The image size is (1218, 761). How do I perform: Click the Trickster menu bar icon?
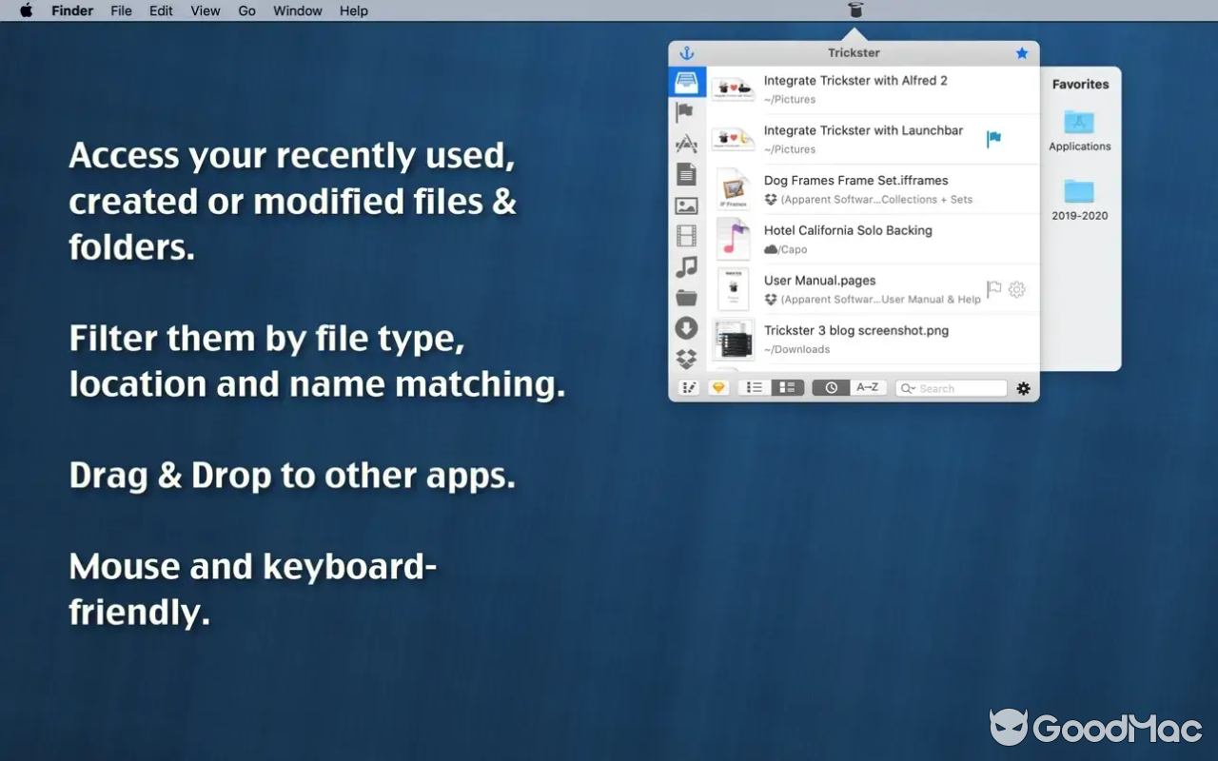855,10
